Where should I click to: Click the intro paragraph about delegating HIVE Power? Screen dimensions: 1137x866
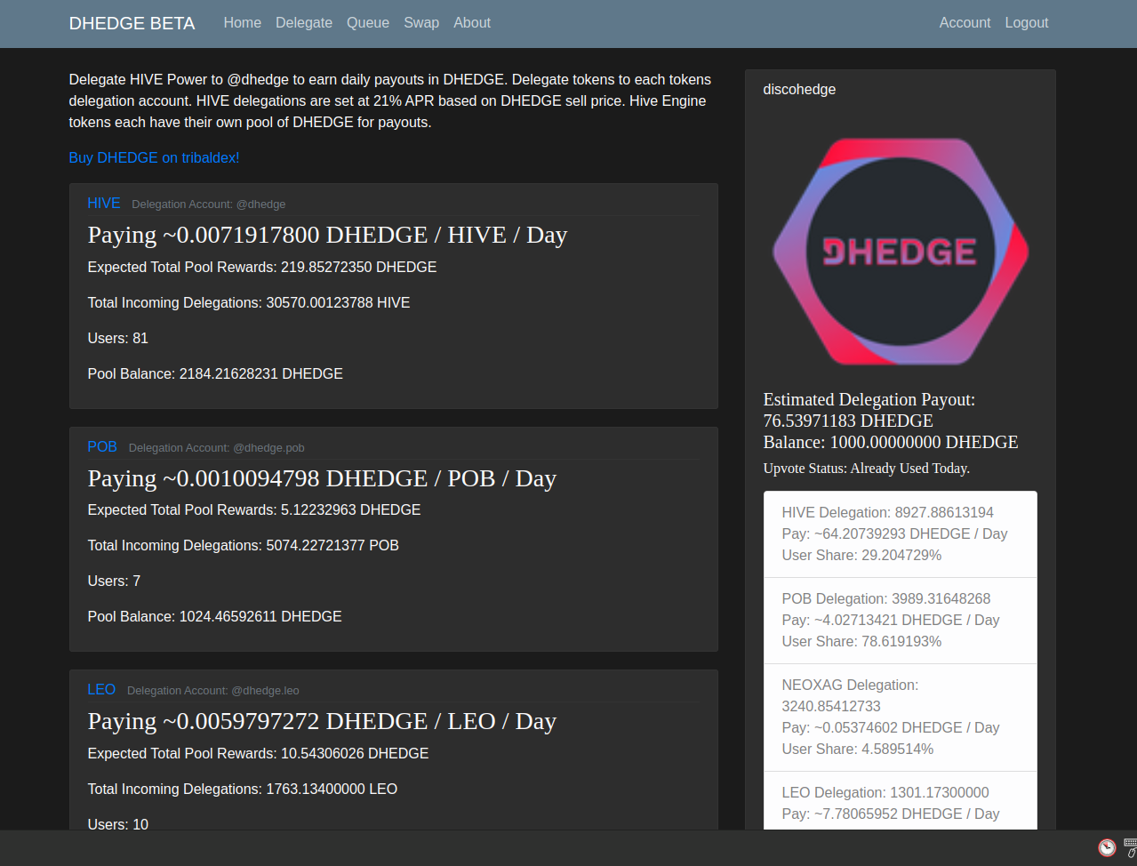pos(390,101)
